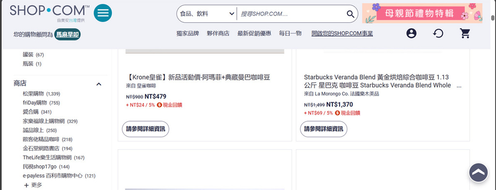The height and width of the screenshot is (190, 496).
Task: Open the 母親節禮物特輯 banner
Action: coord(422,13)
